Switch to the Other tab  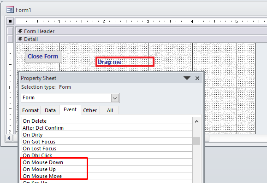point(90,110)
